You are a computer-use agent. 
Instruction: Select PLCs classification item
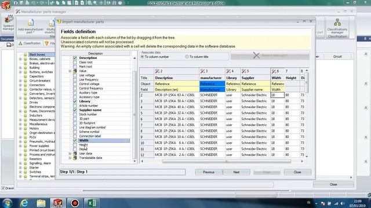32,138
